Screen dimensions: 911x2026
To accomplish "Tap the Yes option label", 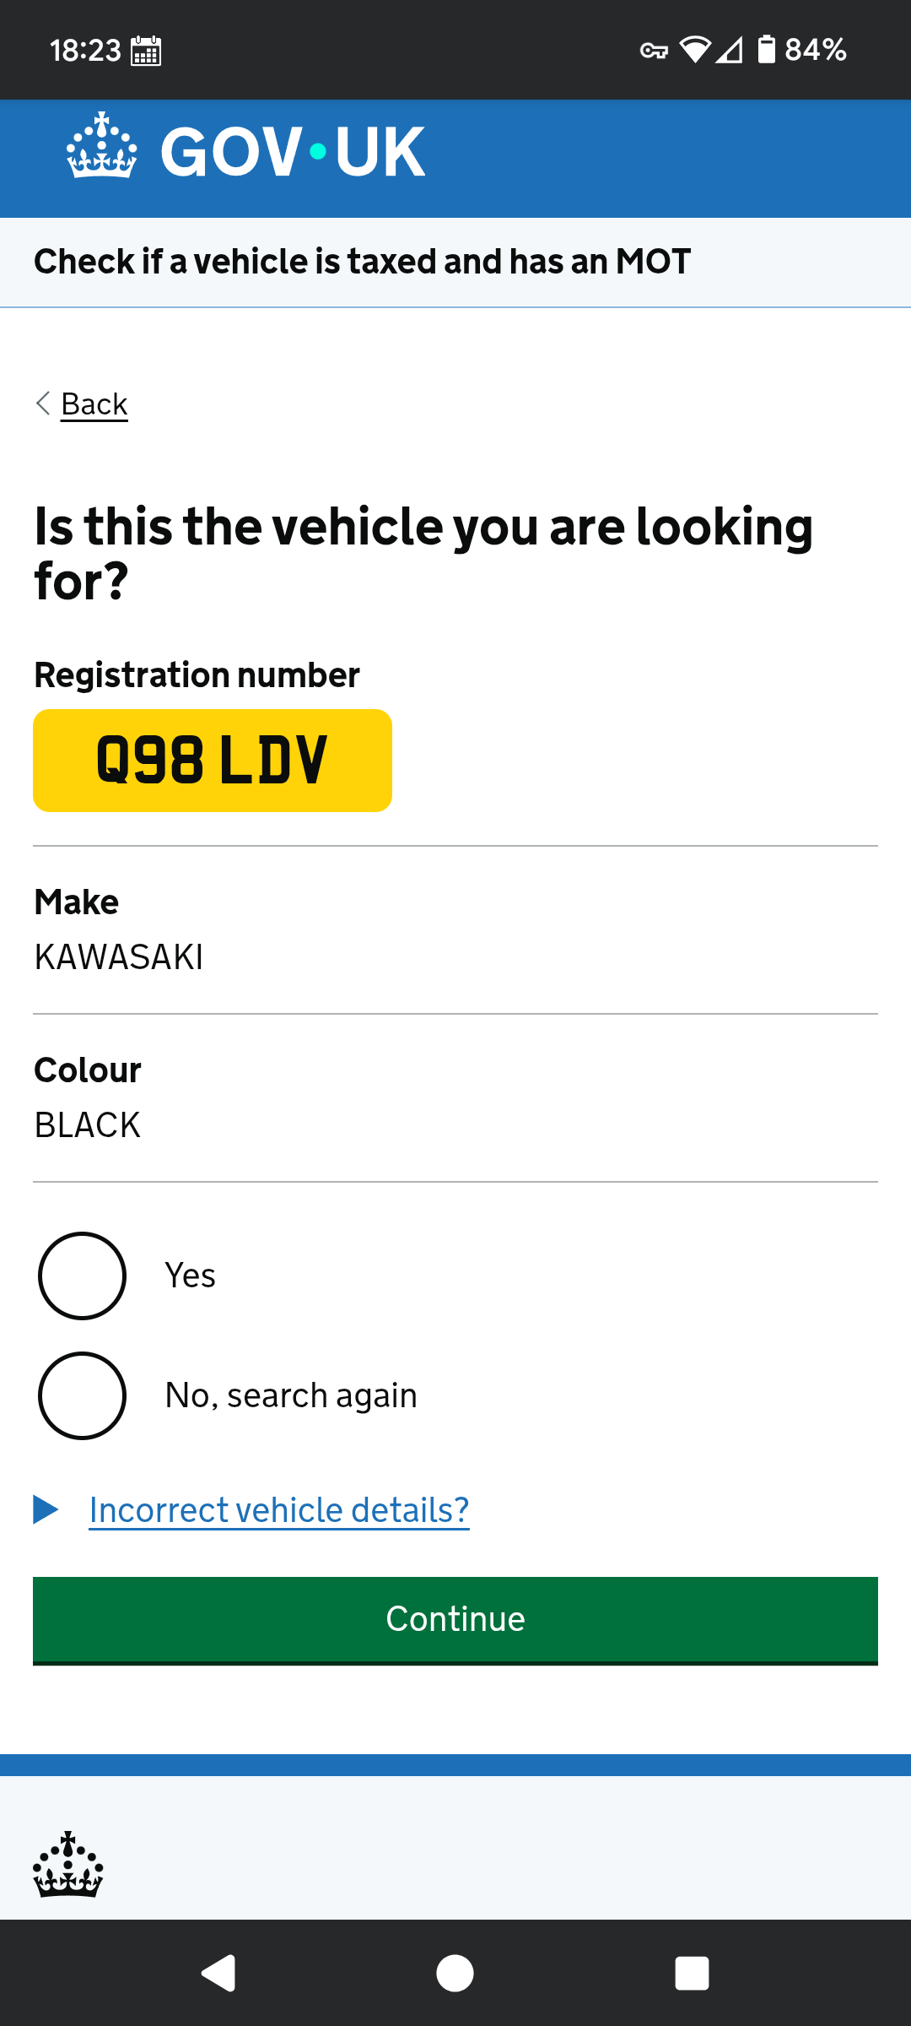I will [190, 1276].
